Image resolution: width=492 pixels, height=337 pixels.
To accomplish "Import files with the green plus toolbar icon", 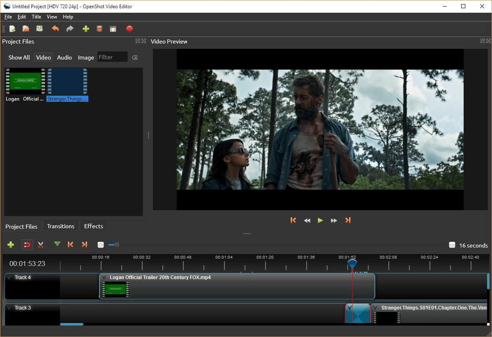I will point(86,29).
